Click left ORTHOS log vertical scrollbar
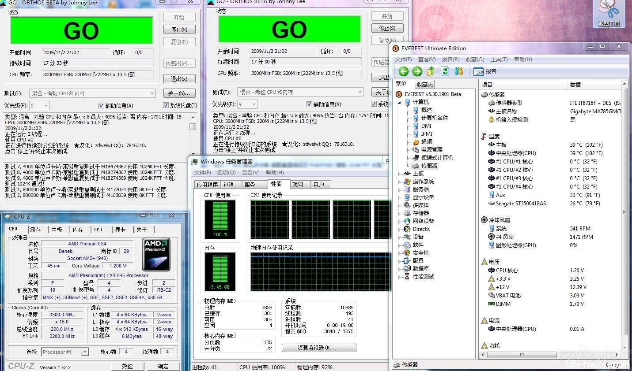The height and width of the screenshot is (371, 632). point(193,135)
